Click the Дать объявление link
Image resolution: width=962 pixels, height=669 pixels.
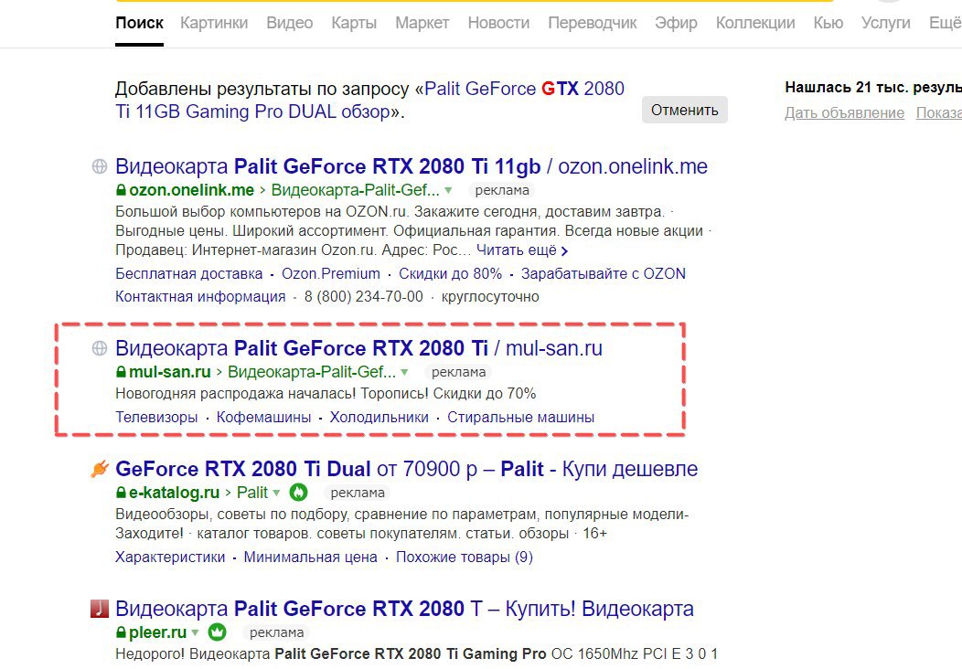click(845, 112)
